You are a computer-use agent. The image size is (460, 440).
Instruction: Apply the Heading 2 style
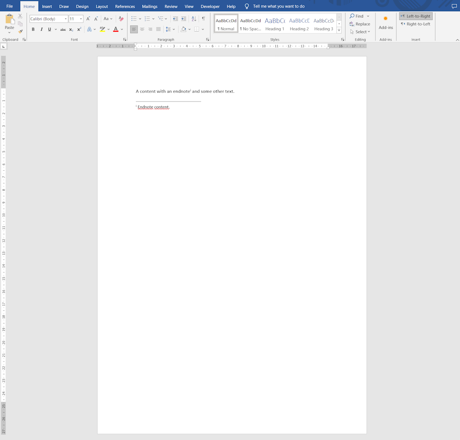[x=299, y=23]
